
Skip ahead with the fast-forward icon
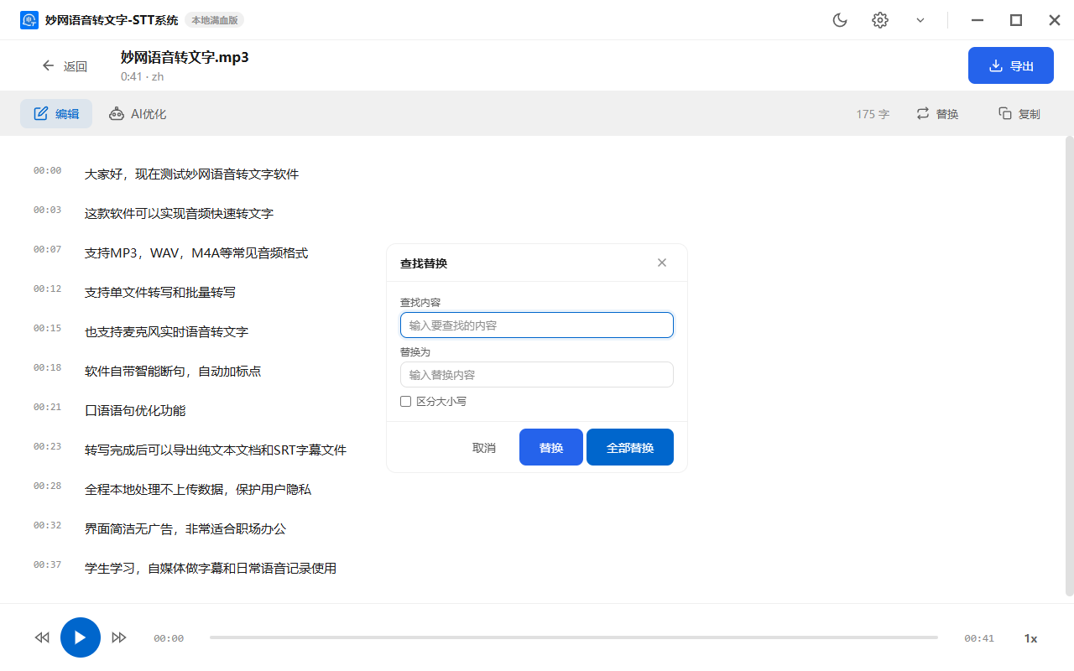click(x=119, y=637)
